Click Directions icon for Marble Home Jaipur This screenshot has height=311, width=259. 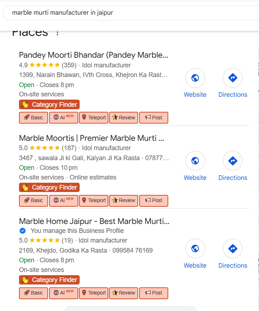click(232, 249)
